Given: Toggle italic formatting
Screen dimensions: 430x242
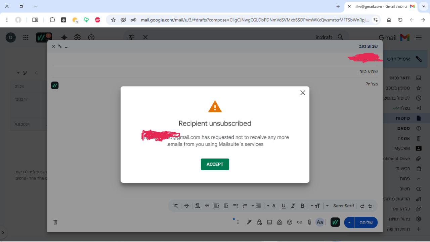Looking at the screenshot, I should click(293, 206).
